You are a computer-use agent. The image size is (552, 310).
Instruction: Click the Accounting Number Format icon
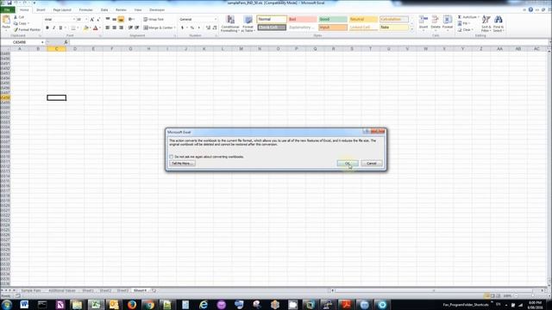pos(182,28)
